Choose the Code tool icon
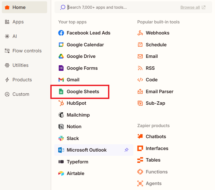Viewport: 215px width, 190px height. pyautogui.click(x=140, y=80)
